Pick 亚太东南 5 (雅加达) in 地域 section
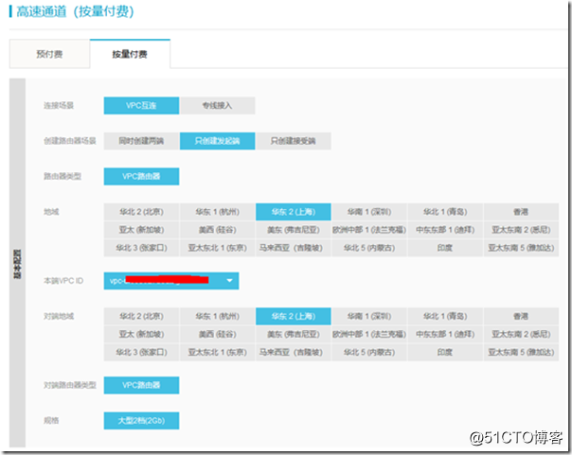572x455 pixels. click(x=521, y=248)
